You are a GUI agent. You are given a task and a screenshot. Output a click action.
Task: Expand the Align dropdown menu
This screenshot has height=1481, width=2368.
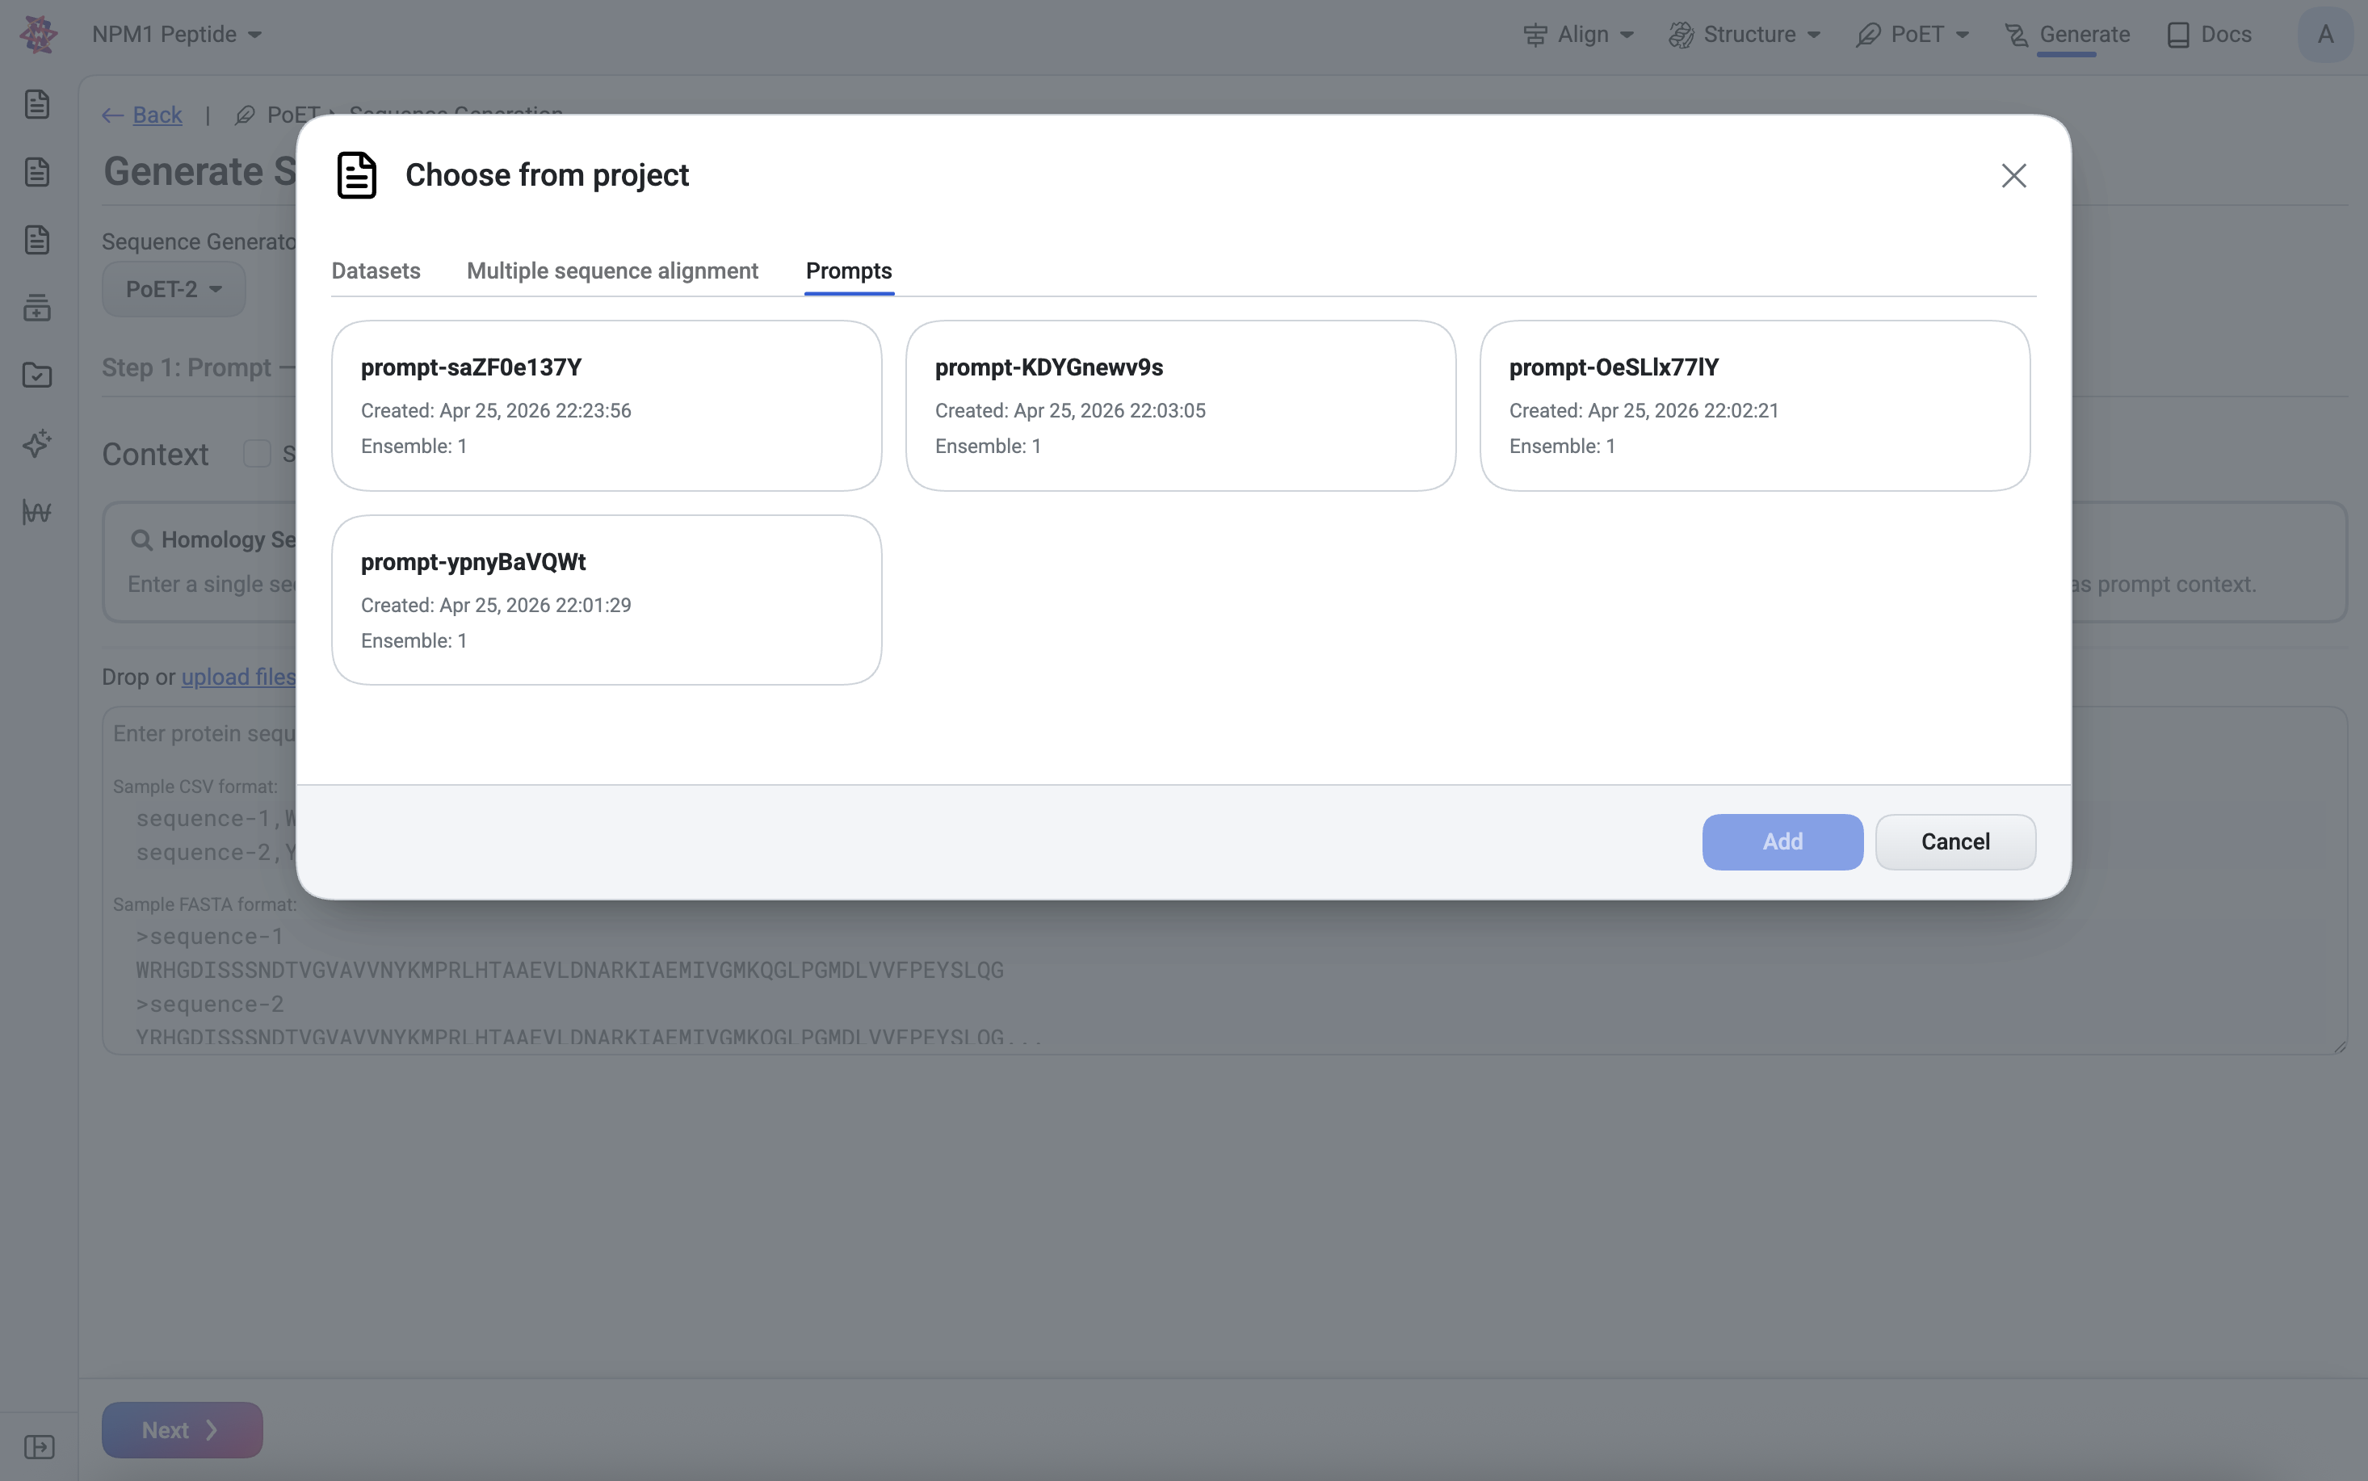coord(1627,36)
